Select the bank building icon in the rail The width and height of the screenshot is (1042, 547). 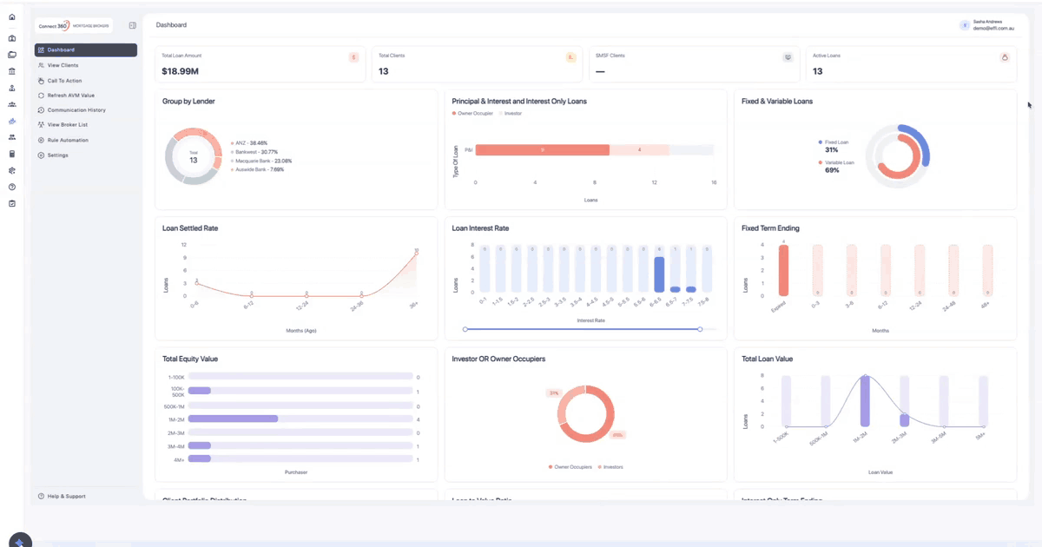coord(12,71)
